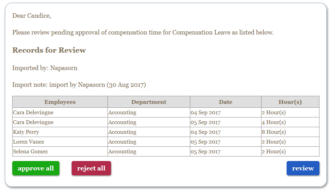The width and height of the screenshot is (332, 191).
Task: Click the Dear Candice greeting
Action: click(31, 16)
